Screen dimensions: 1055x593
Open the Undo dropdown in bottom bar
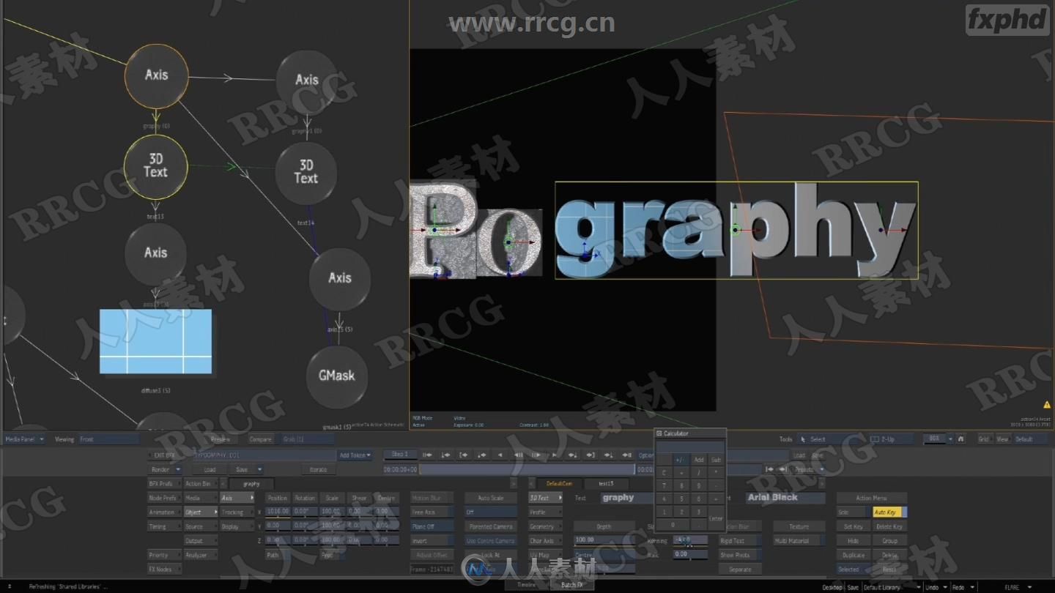934,587
